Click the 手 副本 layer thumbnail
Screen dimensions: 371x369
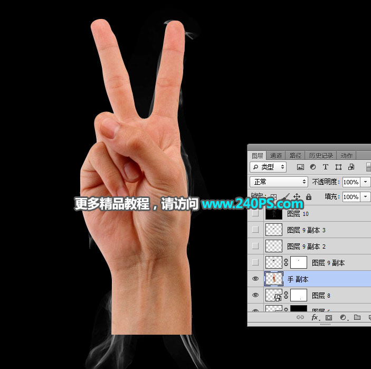(x=274, y=279)
